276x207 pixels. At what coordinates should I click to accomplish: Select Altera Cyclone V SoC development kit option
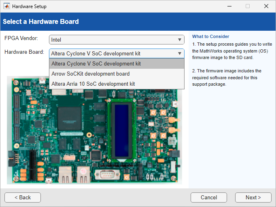click(117, 63)
